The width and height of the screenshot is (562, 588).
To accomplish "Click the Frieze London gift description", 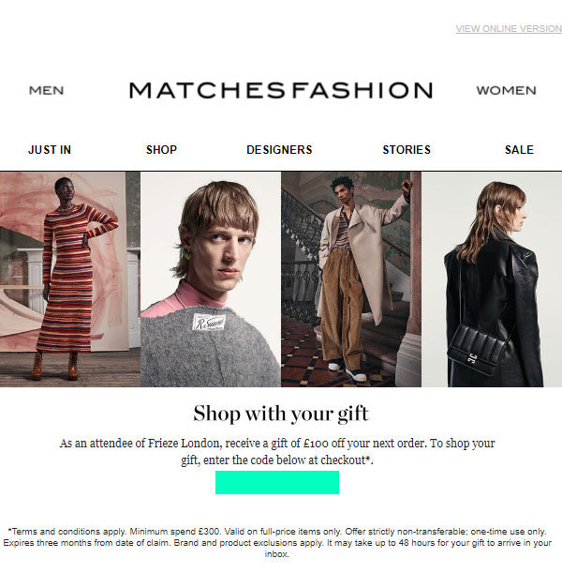I will 277,451.
